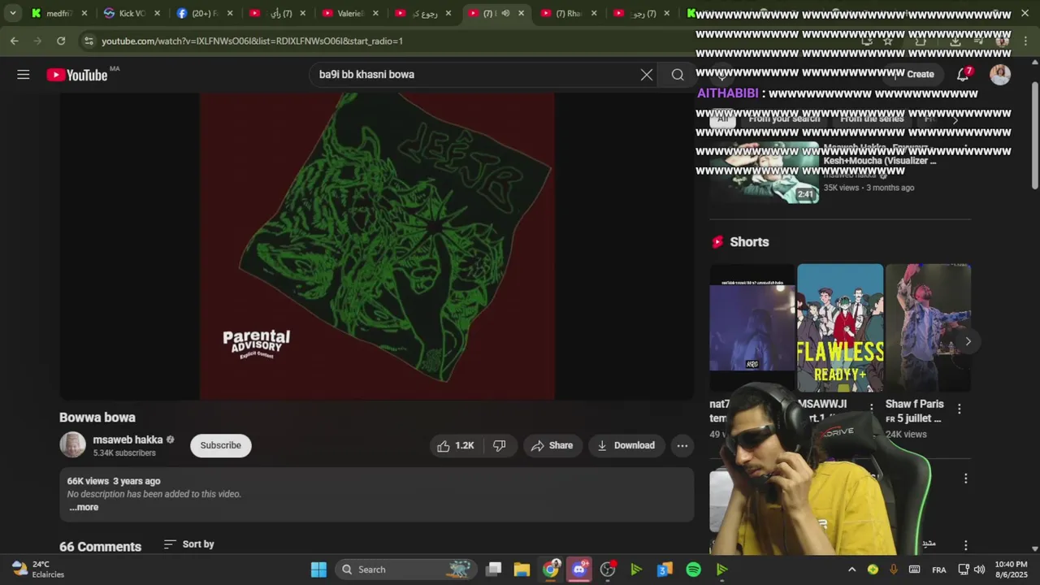Go back with browser back arrow
Viewport: 1040px width, 585px height.
[14, 41]
